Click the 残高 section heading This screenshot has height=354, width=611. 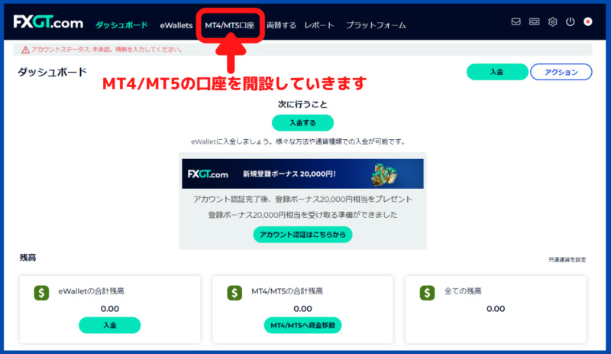click(x=27, y=258)
